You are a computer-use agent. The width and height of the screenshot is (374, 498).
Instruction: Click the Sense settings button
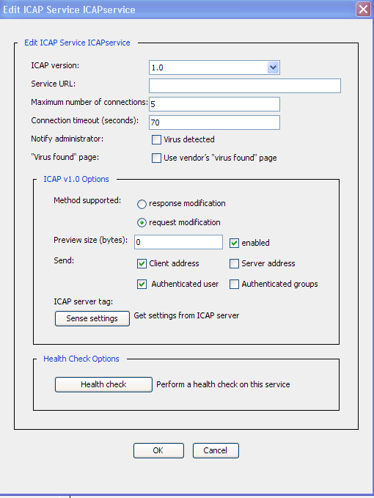(92, 318)
